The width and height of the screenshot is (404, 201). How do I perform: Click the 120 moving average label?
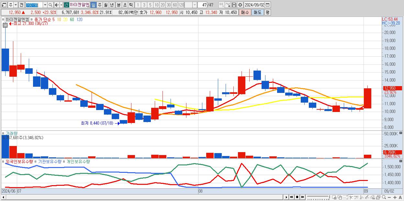[79, 20]
